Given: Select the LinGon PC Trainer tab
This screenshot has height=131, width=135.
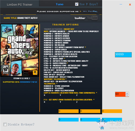Looking at the screenshot, I should click(x=19, y=5).
